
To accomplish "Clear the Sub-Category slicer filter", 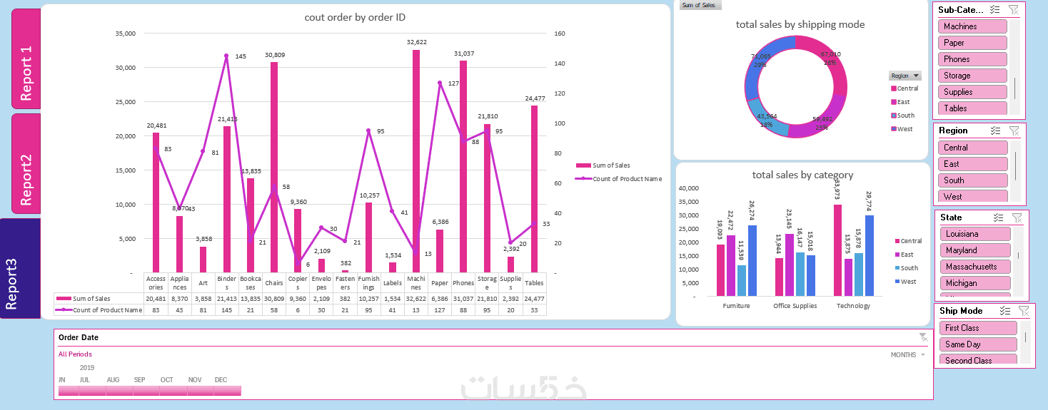I will coord(1013,10).
